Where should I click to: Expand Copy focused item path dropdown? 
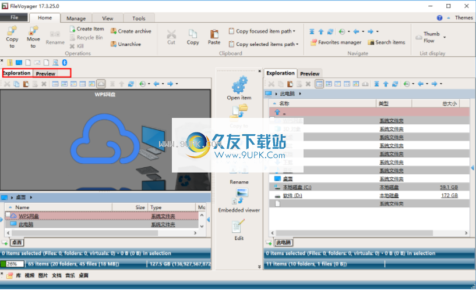[294, 31]
